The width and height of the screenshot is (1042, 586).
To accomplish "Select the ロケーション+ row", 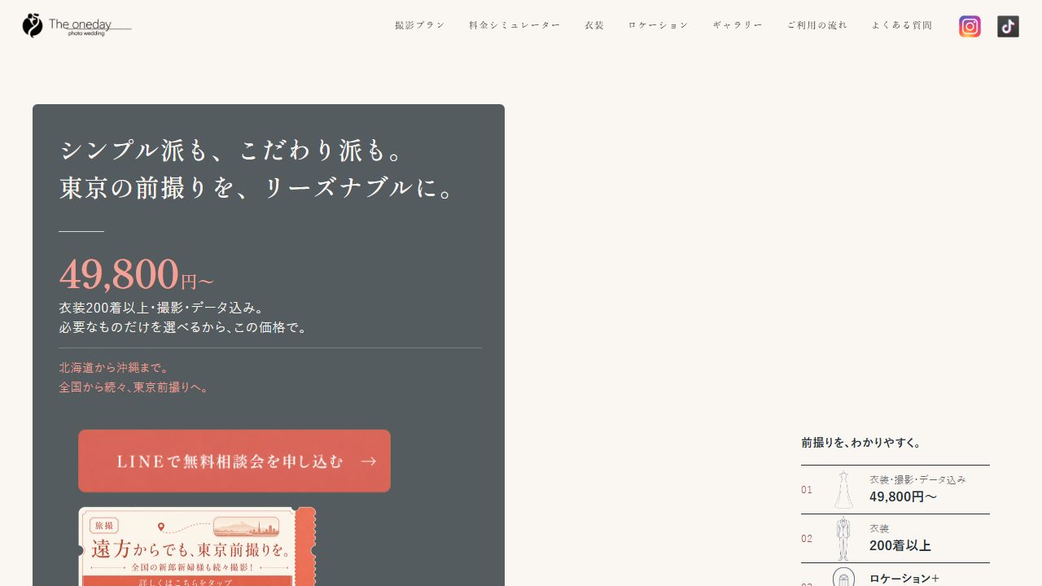I will pyautogui.click(x=895, y=575).
